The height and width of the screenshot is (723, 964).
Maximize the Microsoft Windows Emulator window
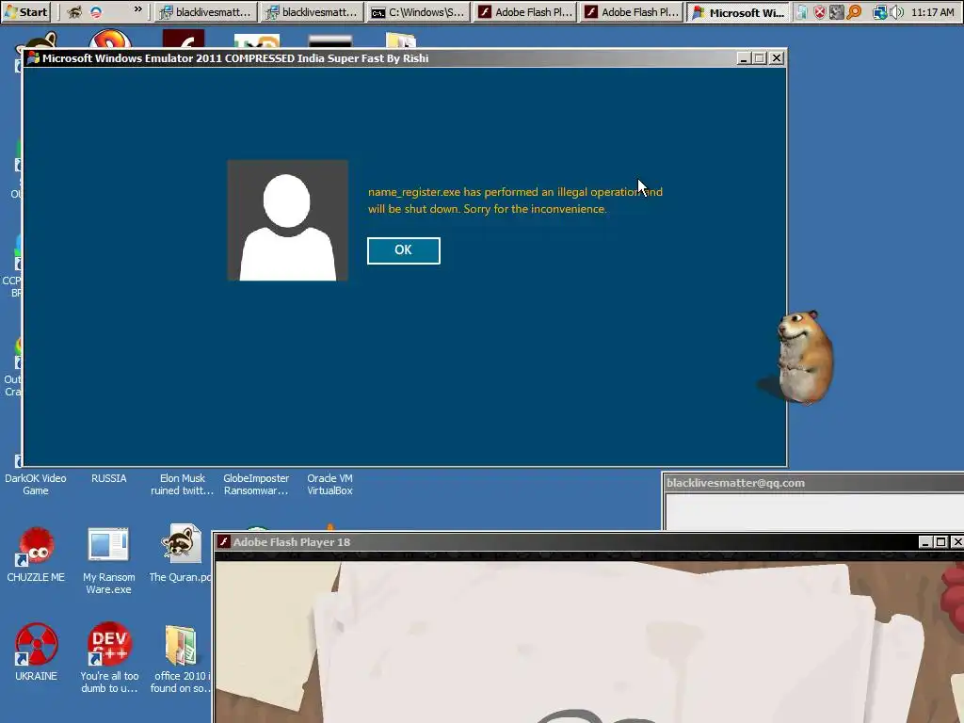tap(760, 58)
